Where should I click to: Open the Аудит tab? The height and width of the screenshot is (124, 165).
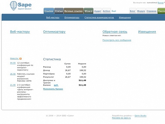[x=98, y=11]
